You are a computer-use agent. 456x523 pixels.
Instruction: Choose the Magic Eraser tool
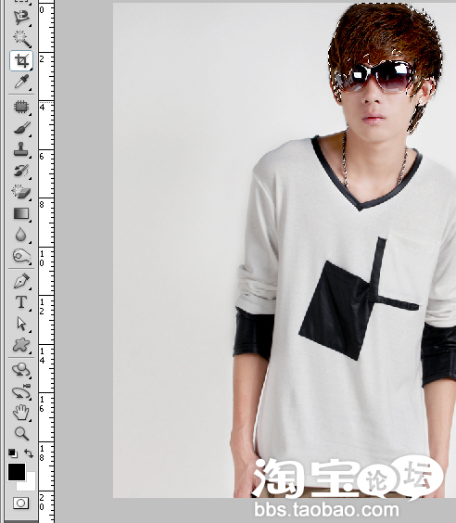tap(21, 192)
